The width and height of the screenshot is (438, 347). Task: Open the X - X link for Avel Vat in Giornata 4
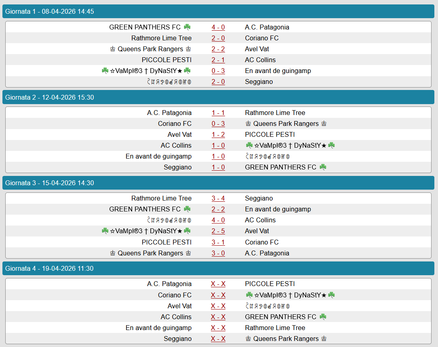coord(218,306)
